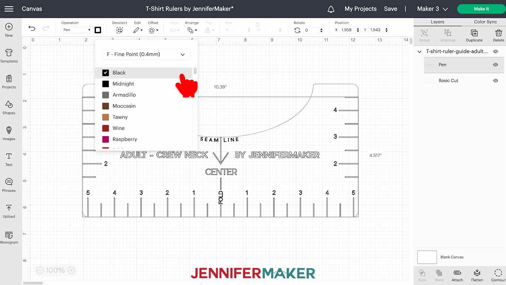The width and height of the screenshot is (506, 285).
Task: Click the X position value field
Action: 347,30
